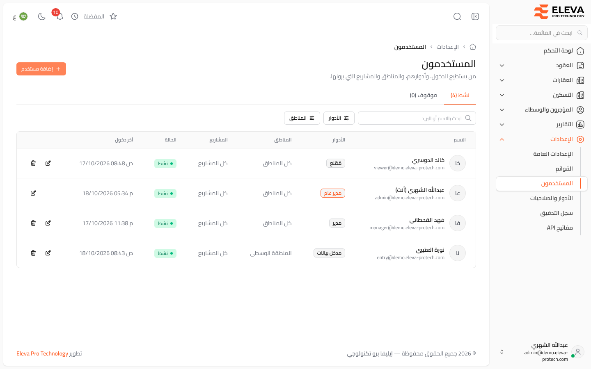Viewport: 591px width, 369px height.
Task: Edit the عبدالله الشهري admin row
Action: [x=33, y=193]
